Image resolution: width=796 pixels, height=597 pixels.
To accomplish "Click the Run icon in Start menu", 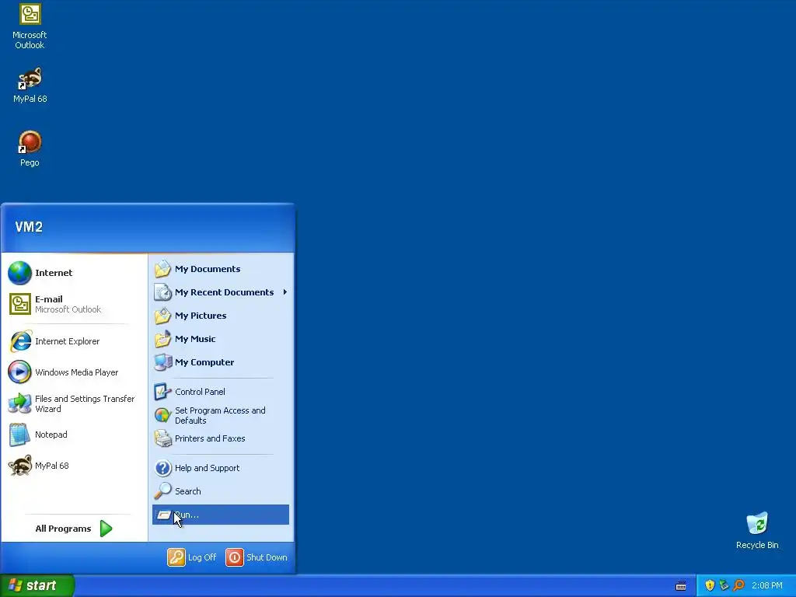I will coord(163,515).
